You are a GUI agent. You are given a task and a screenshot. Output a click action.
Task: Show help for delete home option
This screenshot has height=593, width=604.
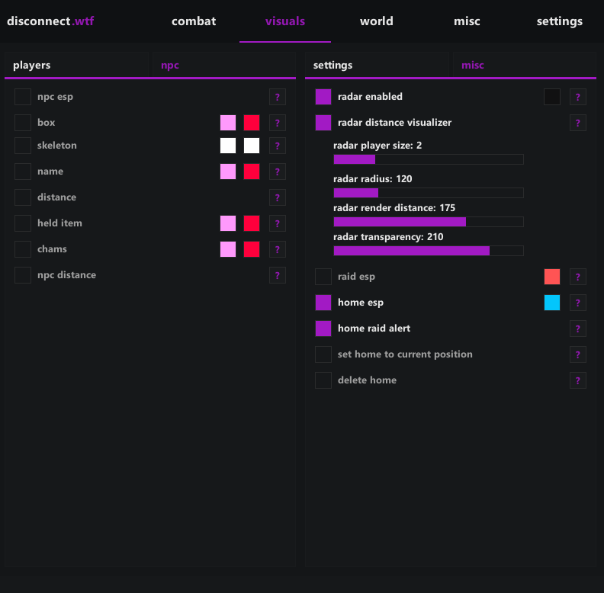578,380
